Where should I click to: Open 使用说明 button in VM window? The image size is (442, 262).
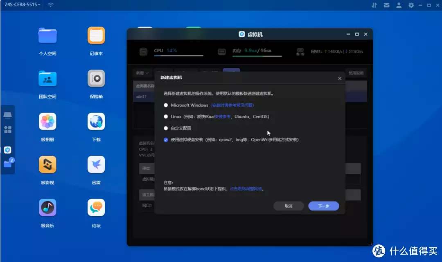point(356,73)
